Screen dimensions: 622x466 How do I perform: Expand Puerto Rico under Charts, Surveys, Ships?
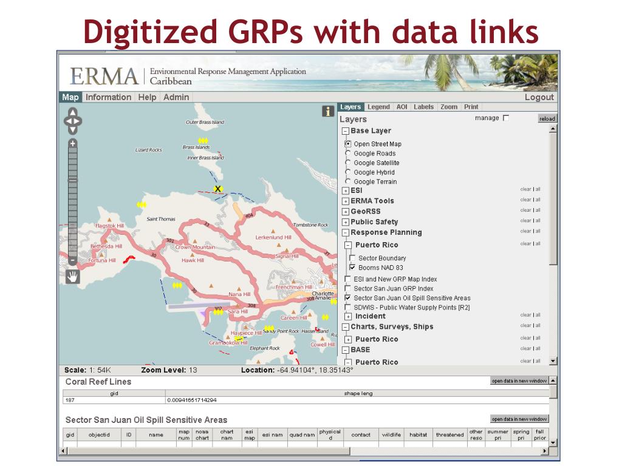point(348,340)
